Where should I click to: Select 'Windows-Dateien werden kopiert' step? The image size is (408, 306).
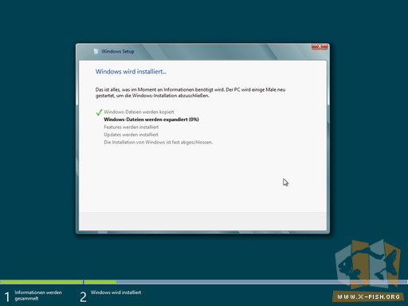tap(139, 112)
